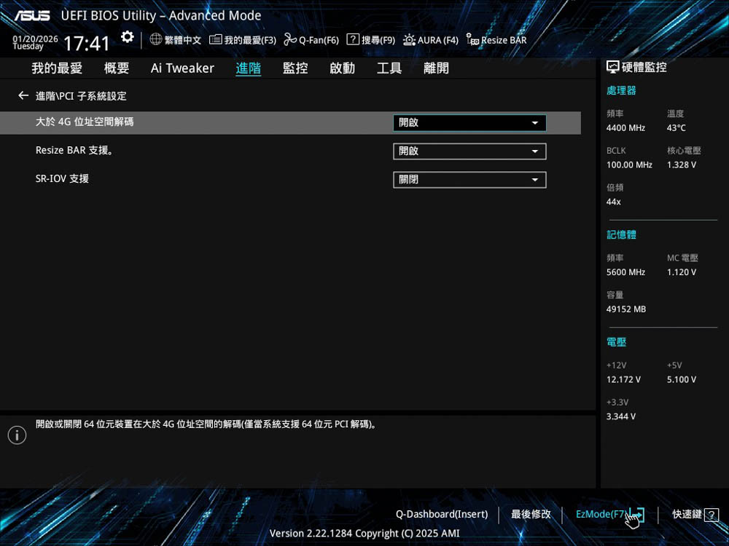Click the Resize BAR toolbar icon
729x546 pixels.
pos(472,40)
